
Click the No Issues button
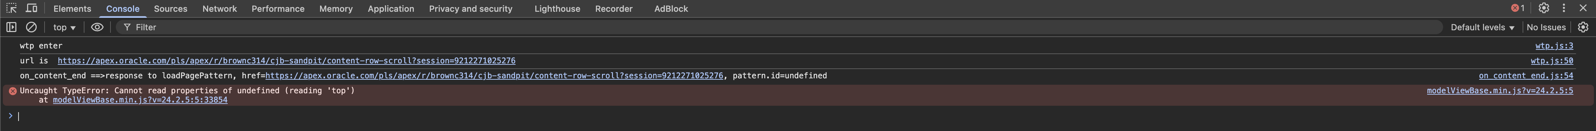1546,27
